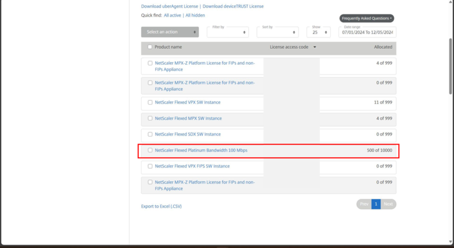Check the NetScaler Flexed SDX SW Instance checkbox
Image resolution: width=454 pixels, height=248 pixels.
coord(150,134)
